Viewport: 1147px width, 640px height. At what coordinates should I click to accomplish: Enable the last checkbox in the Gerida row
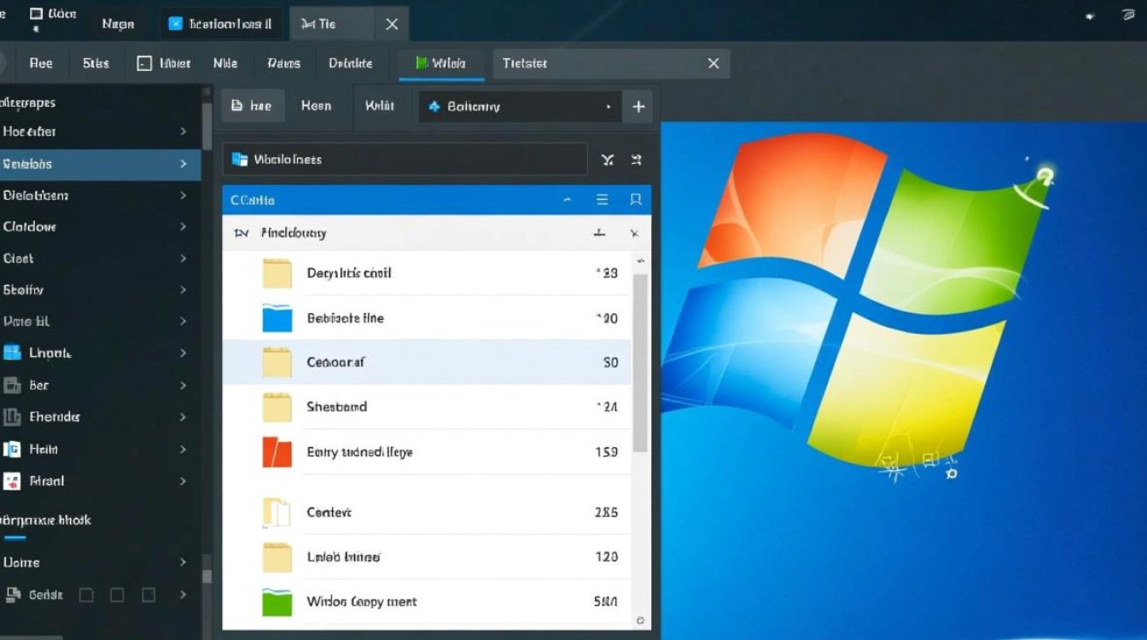147,594
